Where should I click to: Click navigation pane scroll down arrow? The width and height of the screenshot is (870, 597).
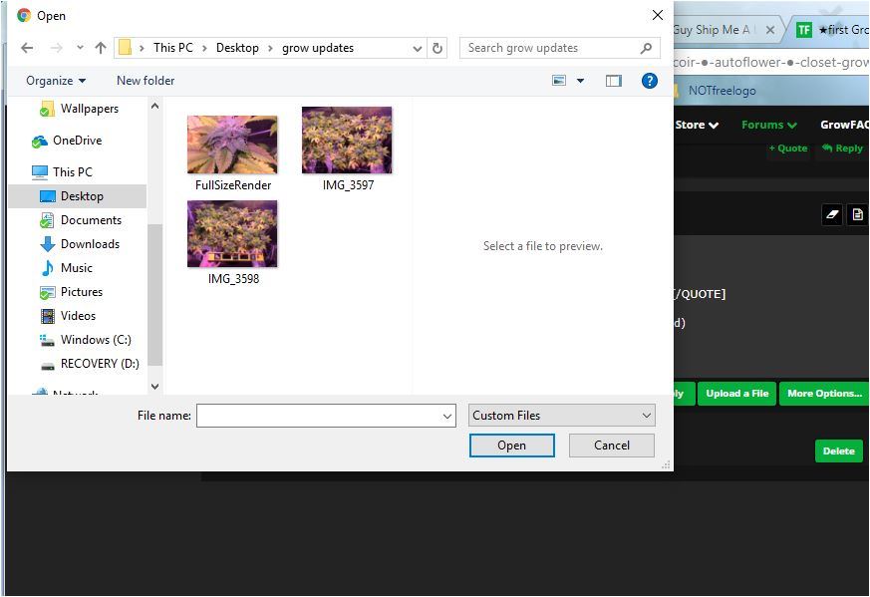pyautogui.click(x=154, y=386)
